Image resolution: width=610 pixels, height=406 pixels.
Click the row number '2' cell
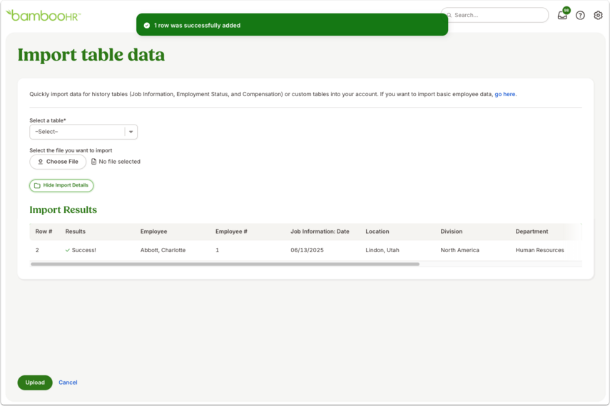pyautogui.click(x=37, y=250)
